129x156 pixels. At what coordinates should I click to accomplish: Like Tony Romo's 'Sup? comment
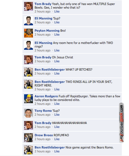coord(57,115)
